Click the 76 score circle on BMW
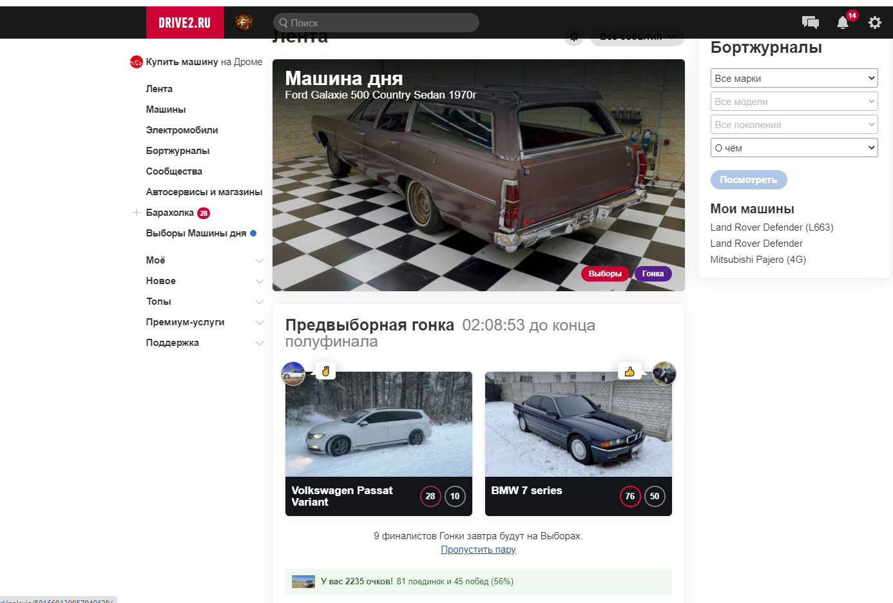893x603 pixels. tap(630, 496)
